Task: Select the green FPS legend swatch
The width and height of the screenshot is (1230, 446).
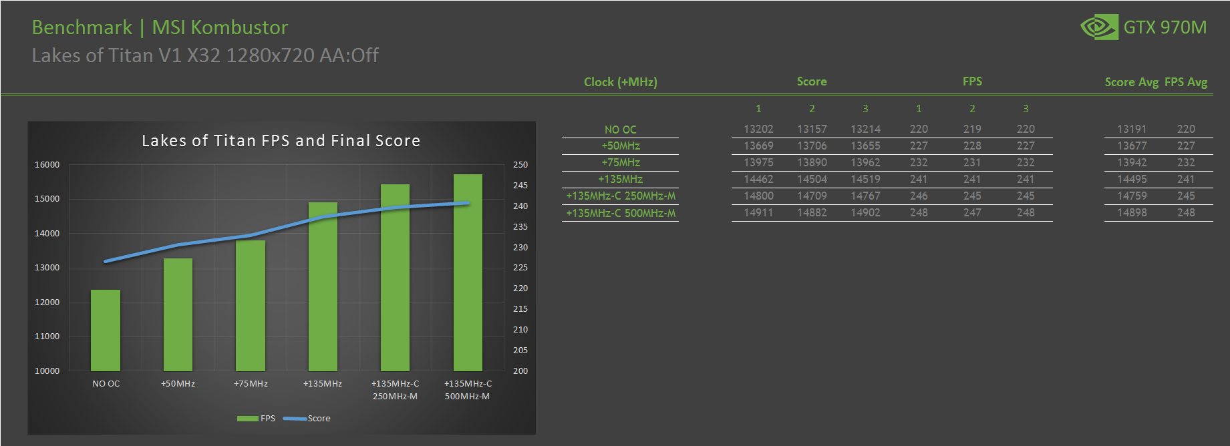Action: tap(247, 419)
